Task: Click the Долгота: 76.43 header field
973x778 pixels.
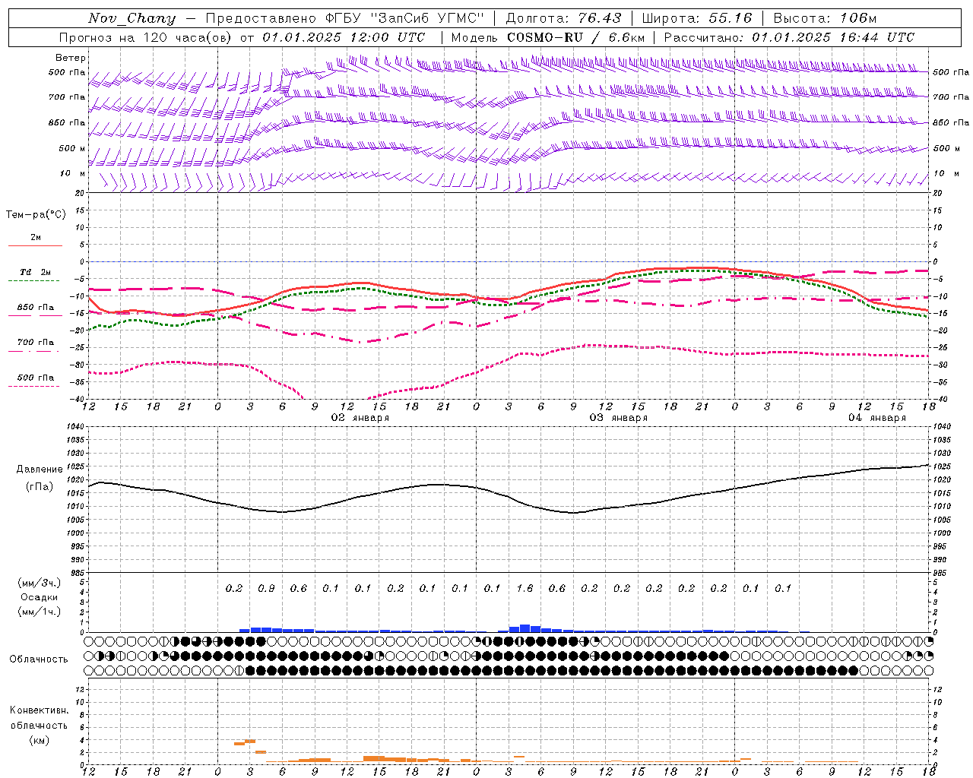Action: pos(563,18)
